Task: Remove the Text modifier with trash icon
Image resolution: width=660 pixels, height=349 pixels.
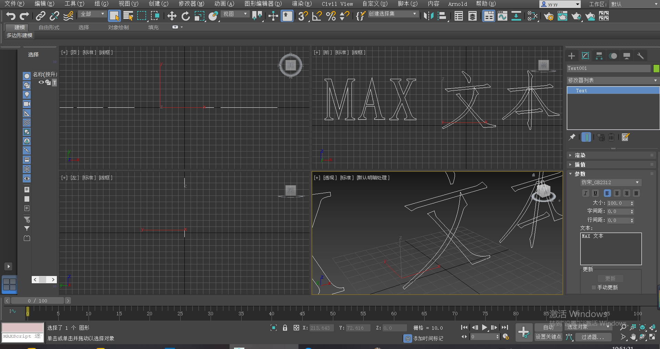Action: point(612,137)
